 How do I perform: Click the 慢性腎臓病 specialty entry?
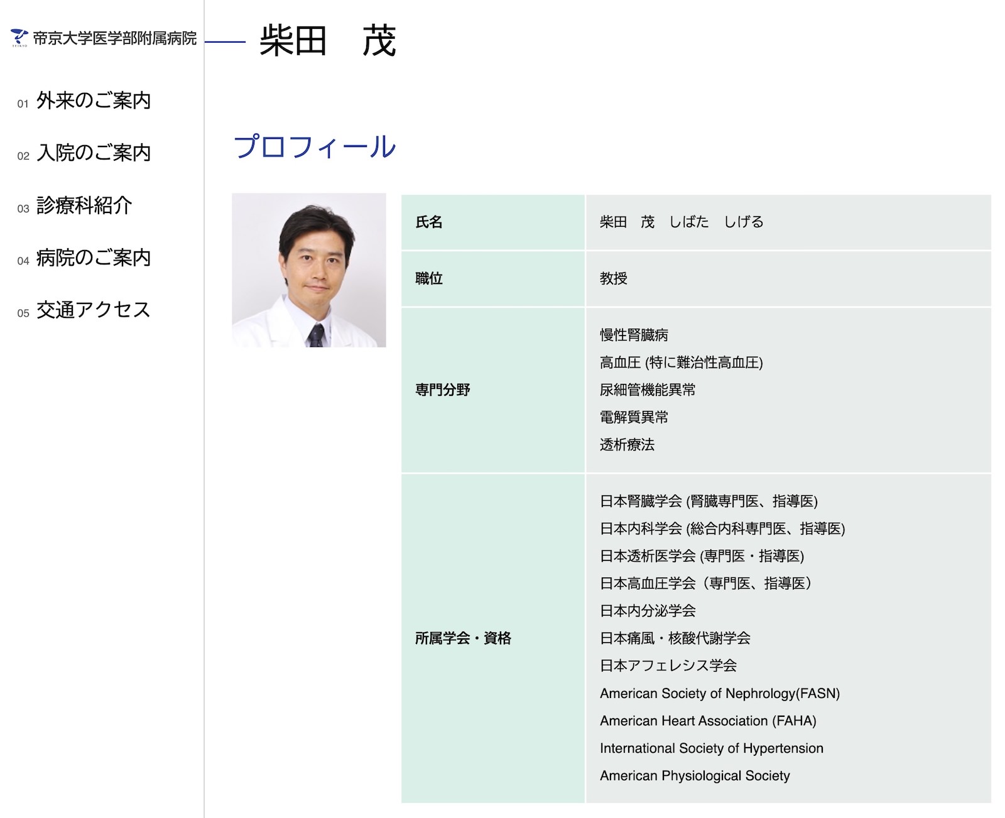point(635,335)
